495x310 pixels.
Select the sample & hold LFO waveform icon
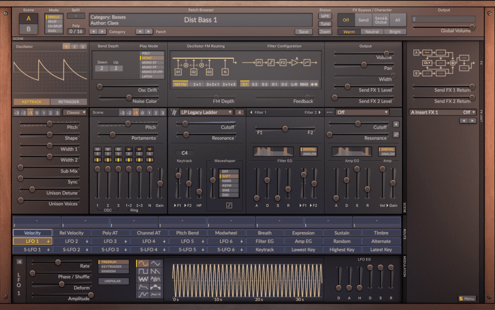(156, 279)
